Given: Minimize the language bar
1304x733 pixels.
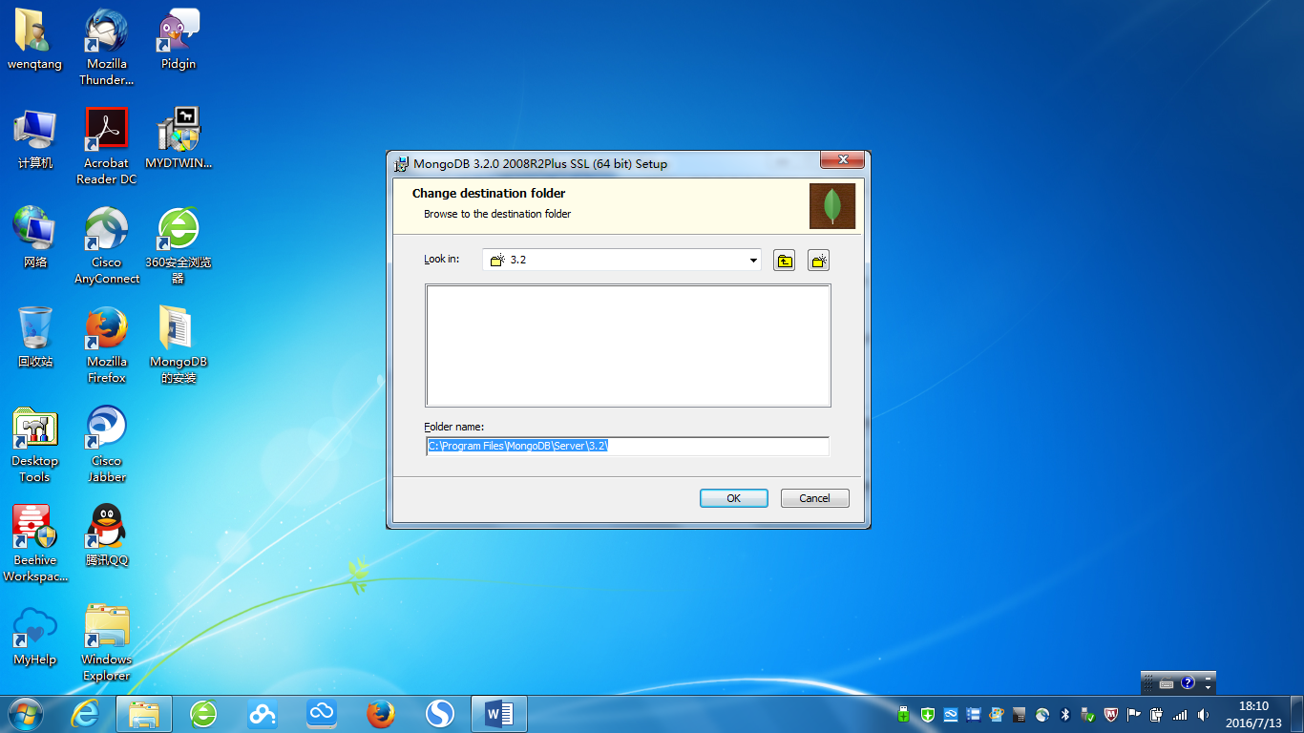Looking at the screenshot, I should click(x=1208, y=678).
